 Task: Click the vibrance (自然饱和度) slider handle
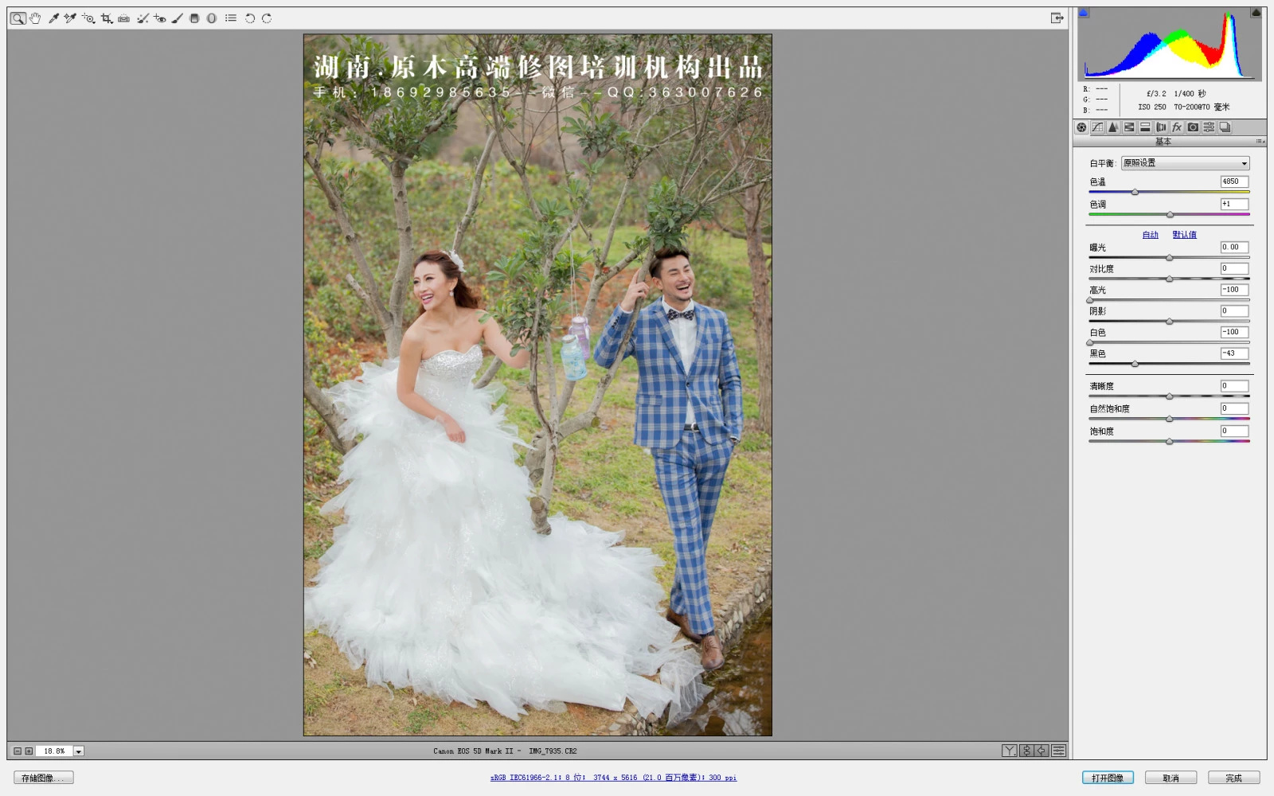click(x=1170, y=419)
